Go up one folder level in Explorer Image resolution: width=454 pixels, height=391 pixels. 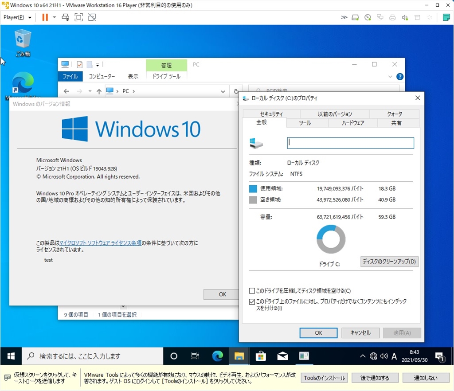(99, 91)
